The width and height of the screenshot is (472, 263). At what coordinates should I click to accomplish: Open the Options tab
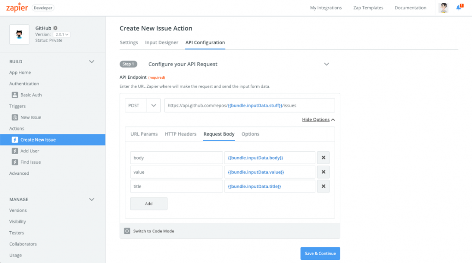(250, 134)
